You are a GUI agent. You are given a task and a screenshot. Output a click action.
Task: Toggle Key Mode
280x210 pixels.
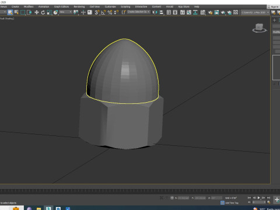pyautogui.click(x=249, y=202)
